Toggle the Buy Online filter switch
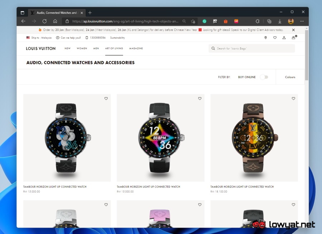Image resolution: width=322 pixels, height=234 pixels. [264, 77]
